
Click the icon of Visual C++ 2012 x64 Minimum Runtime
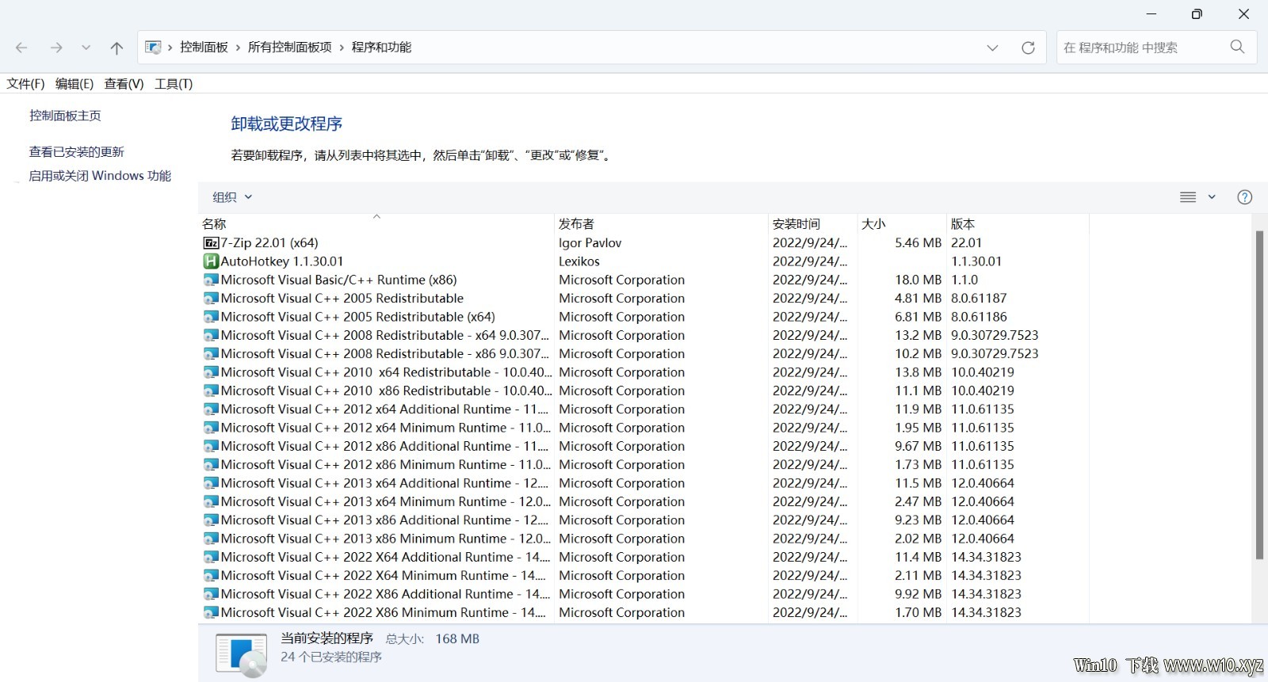(x=211, y=428)
